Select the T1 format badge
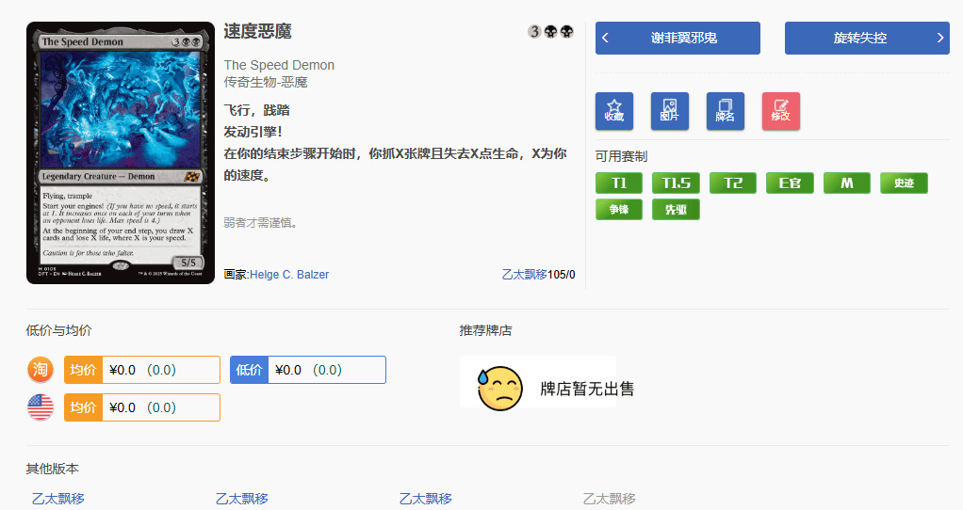The image size is (963, 510). click(619, 183)
